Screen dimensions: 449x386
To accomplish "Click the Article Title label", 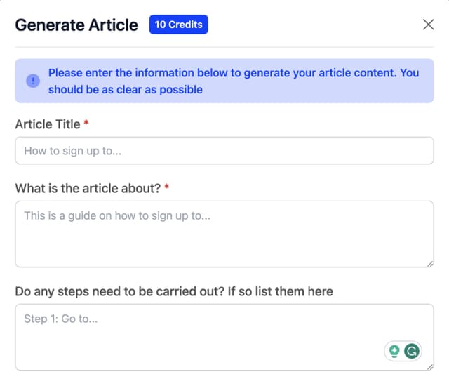I will point(47,124).
